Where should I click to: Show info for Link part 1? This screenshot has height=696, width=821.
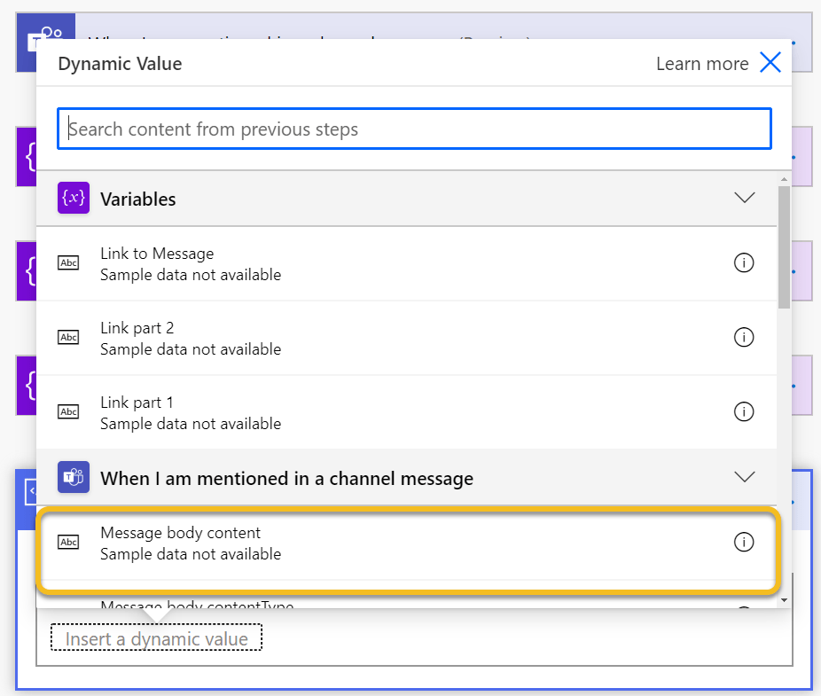(744, 412)
